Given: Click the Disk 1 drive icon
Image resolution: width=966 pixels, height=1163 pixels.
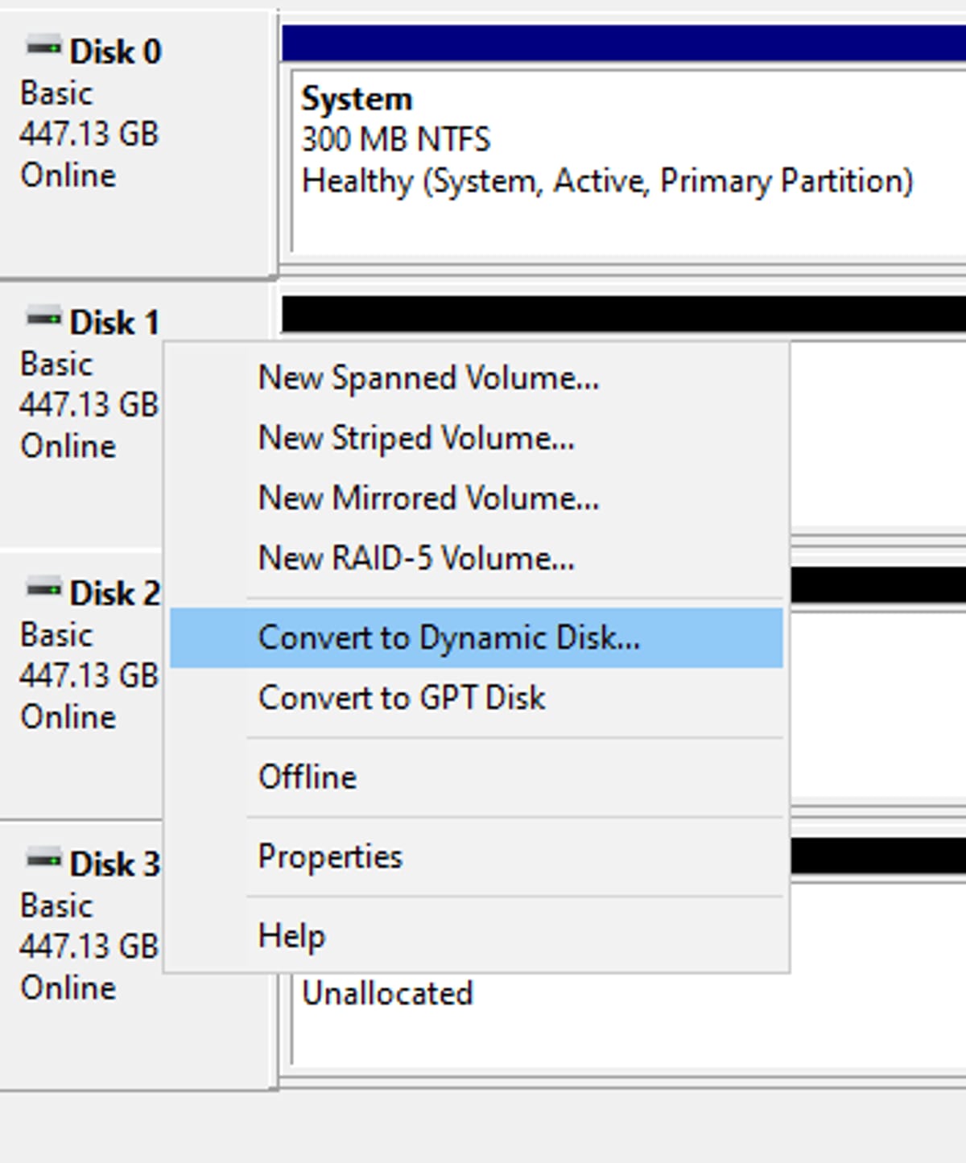Looking at the screenshot, I should [43, 318].
